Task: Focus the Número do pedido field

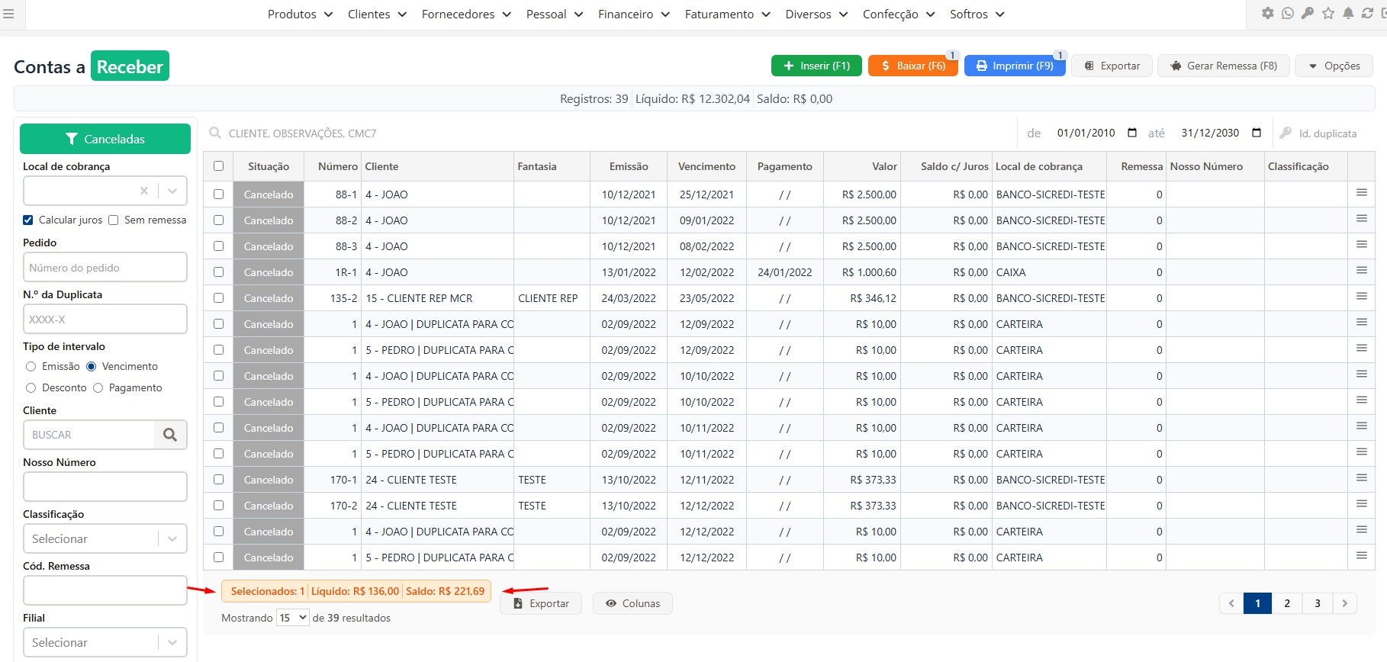Action: [105, 268]
